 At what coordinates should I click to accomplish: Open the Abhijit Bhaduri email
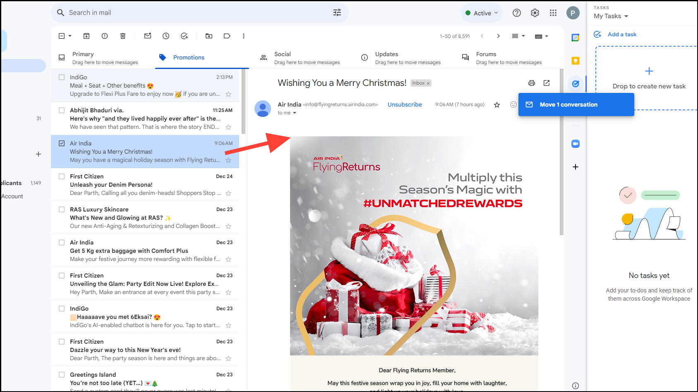[145, 119]
